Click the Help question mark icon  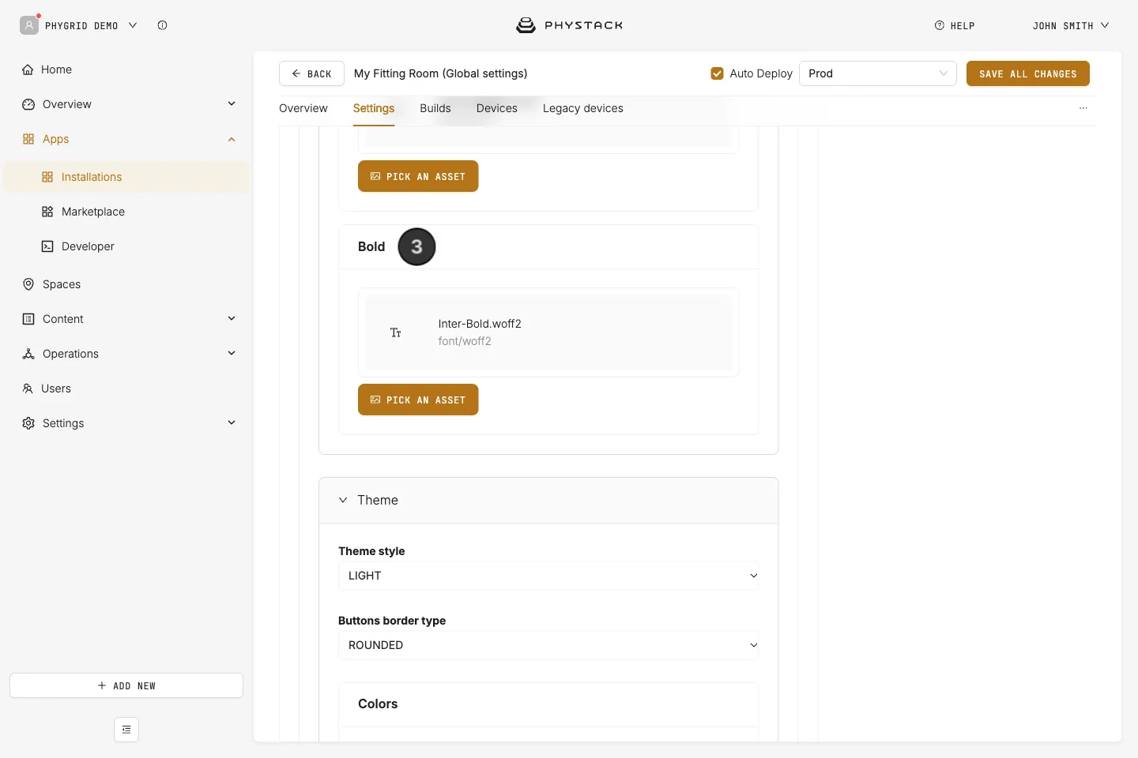click(940, 25)
